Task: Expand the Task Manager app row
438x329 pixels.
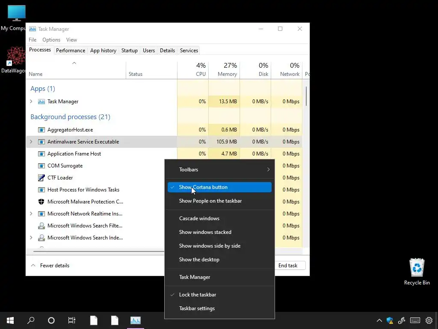Action: click(31, 102)
